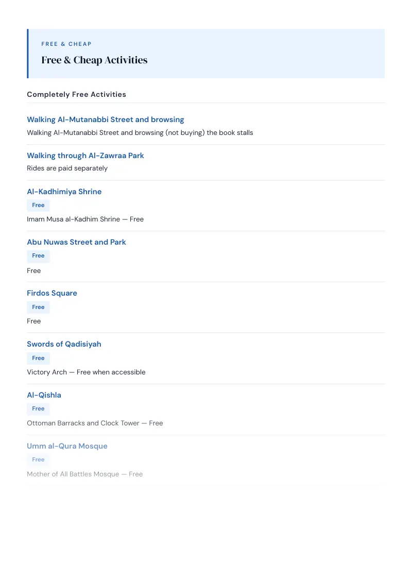The height and width of the screenshot is (583, 412).
Task: Click Free badge under Firdos Square
Action: pos(38,307)
